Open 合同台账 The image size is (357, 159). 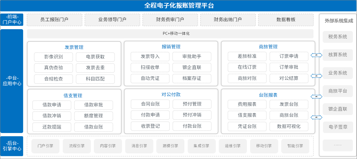tap(150, 104)
